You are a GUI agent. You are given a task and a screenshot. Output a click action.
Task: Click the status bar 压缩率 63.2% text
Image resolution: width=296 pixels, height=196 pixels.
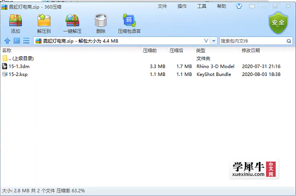coord(71,191)
